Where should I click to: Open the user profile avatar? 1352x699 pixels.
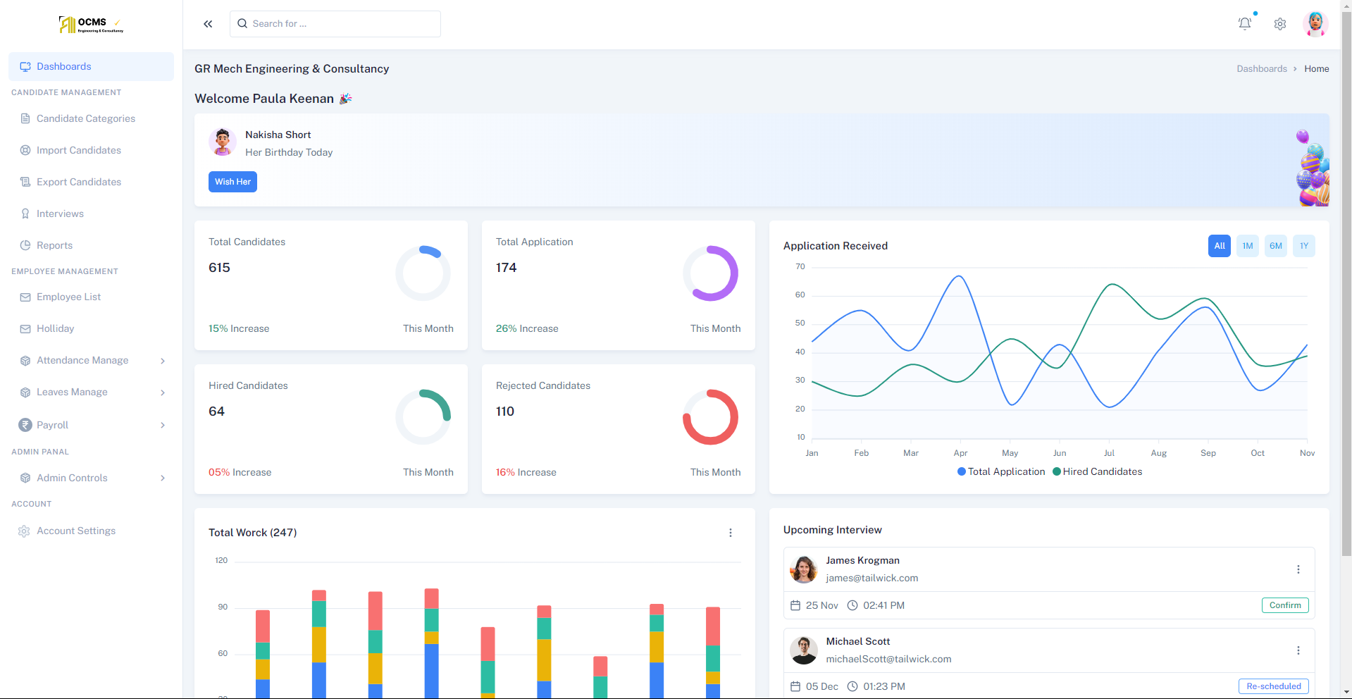point(1315,24)
